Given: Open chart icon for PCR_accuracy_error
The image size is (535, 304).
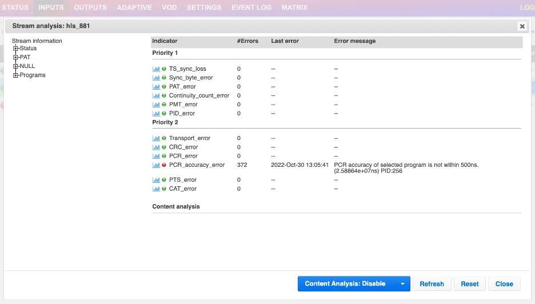Looking at the screenshot, I should click(156, 165).
